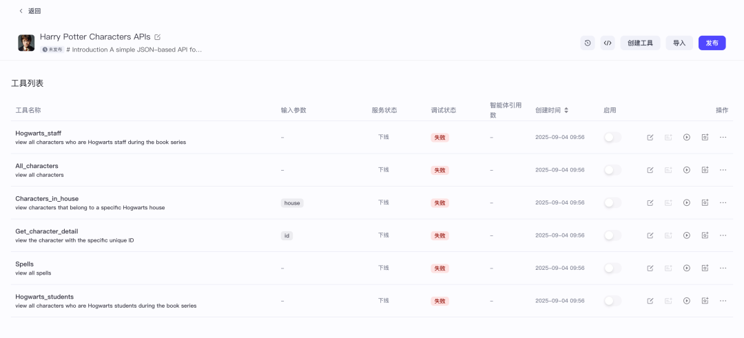Open the Spells tool name
744x338 pixels.
(24, 264)
